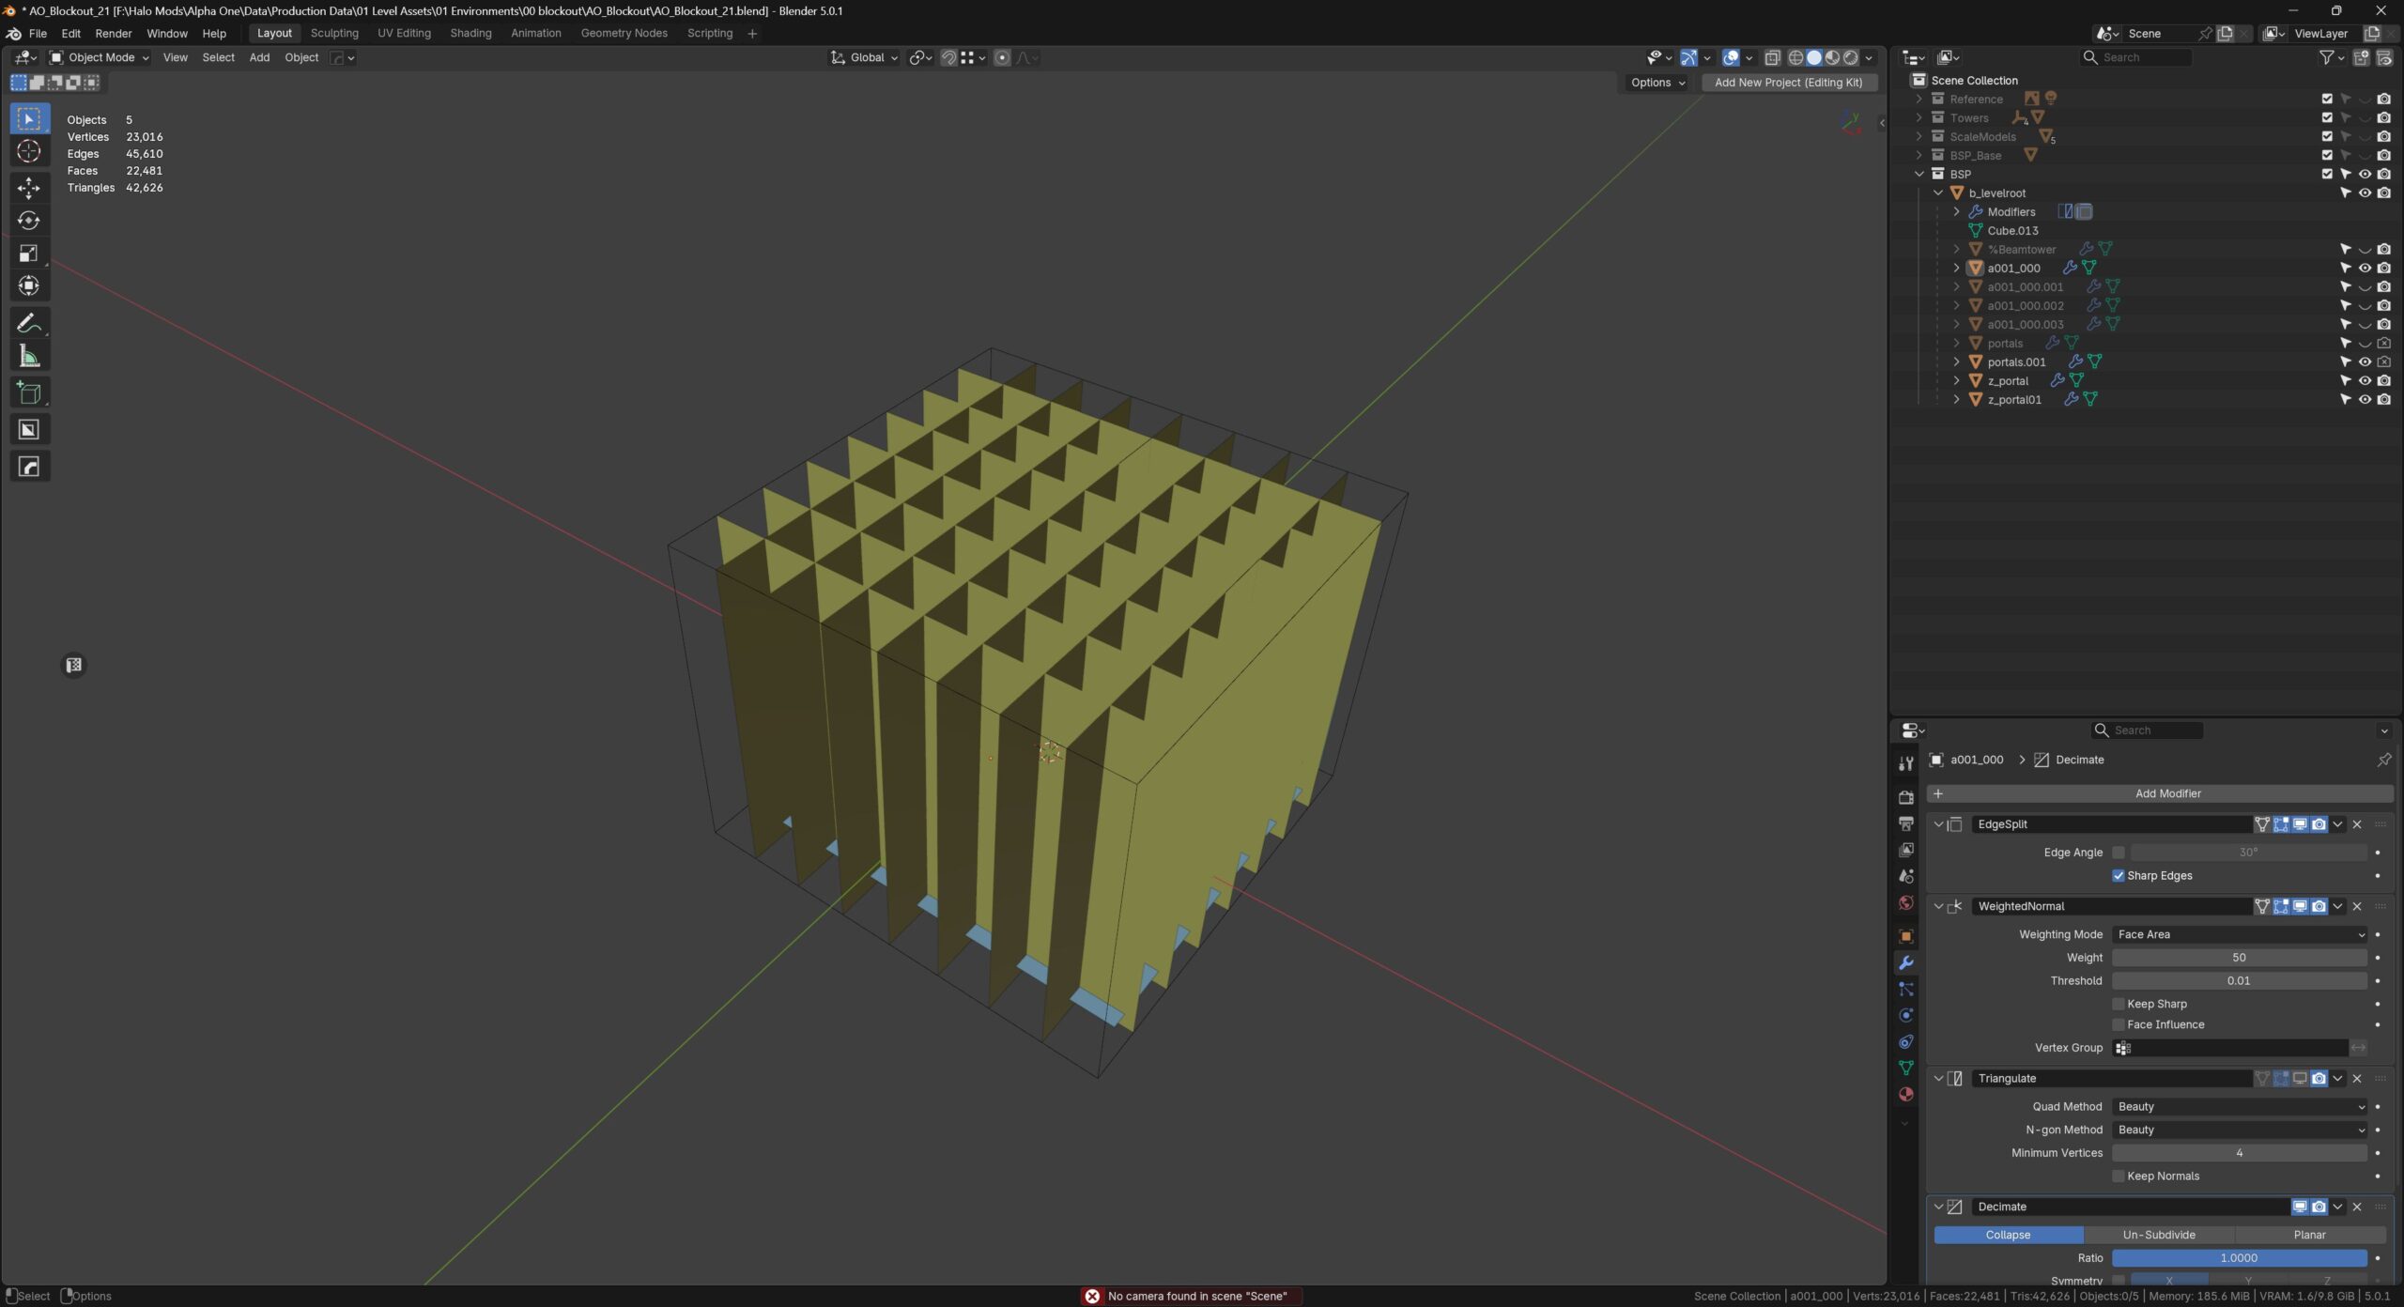
Task: Hide a001_000 object with eye icon
Action: point(2365,268)
